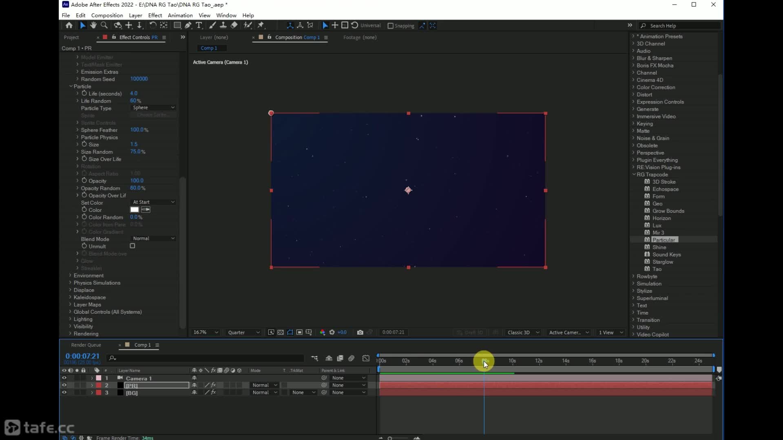Select the Hand tool

93,25
